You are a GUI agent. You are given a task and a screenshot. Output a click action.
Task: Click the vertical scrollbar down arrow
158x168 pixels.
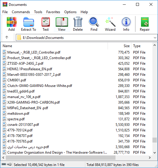pyautogui.click(x=154, y=153)
